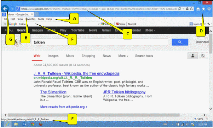The width and height of the screenshot is (213, 128).
Task: Click the magnifier search icon in address bar
Action: coord(179,9)
